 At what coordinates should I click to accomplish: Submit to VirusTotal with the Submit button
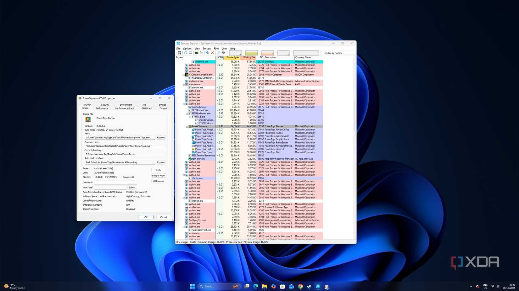tap(132, 188)
